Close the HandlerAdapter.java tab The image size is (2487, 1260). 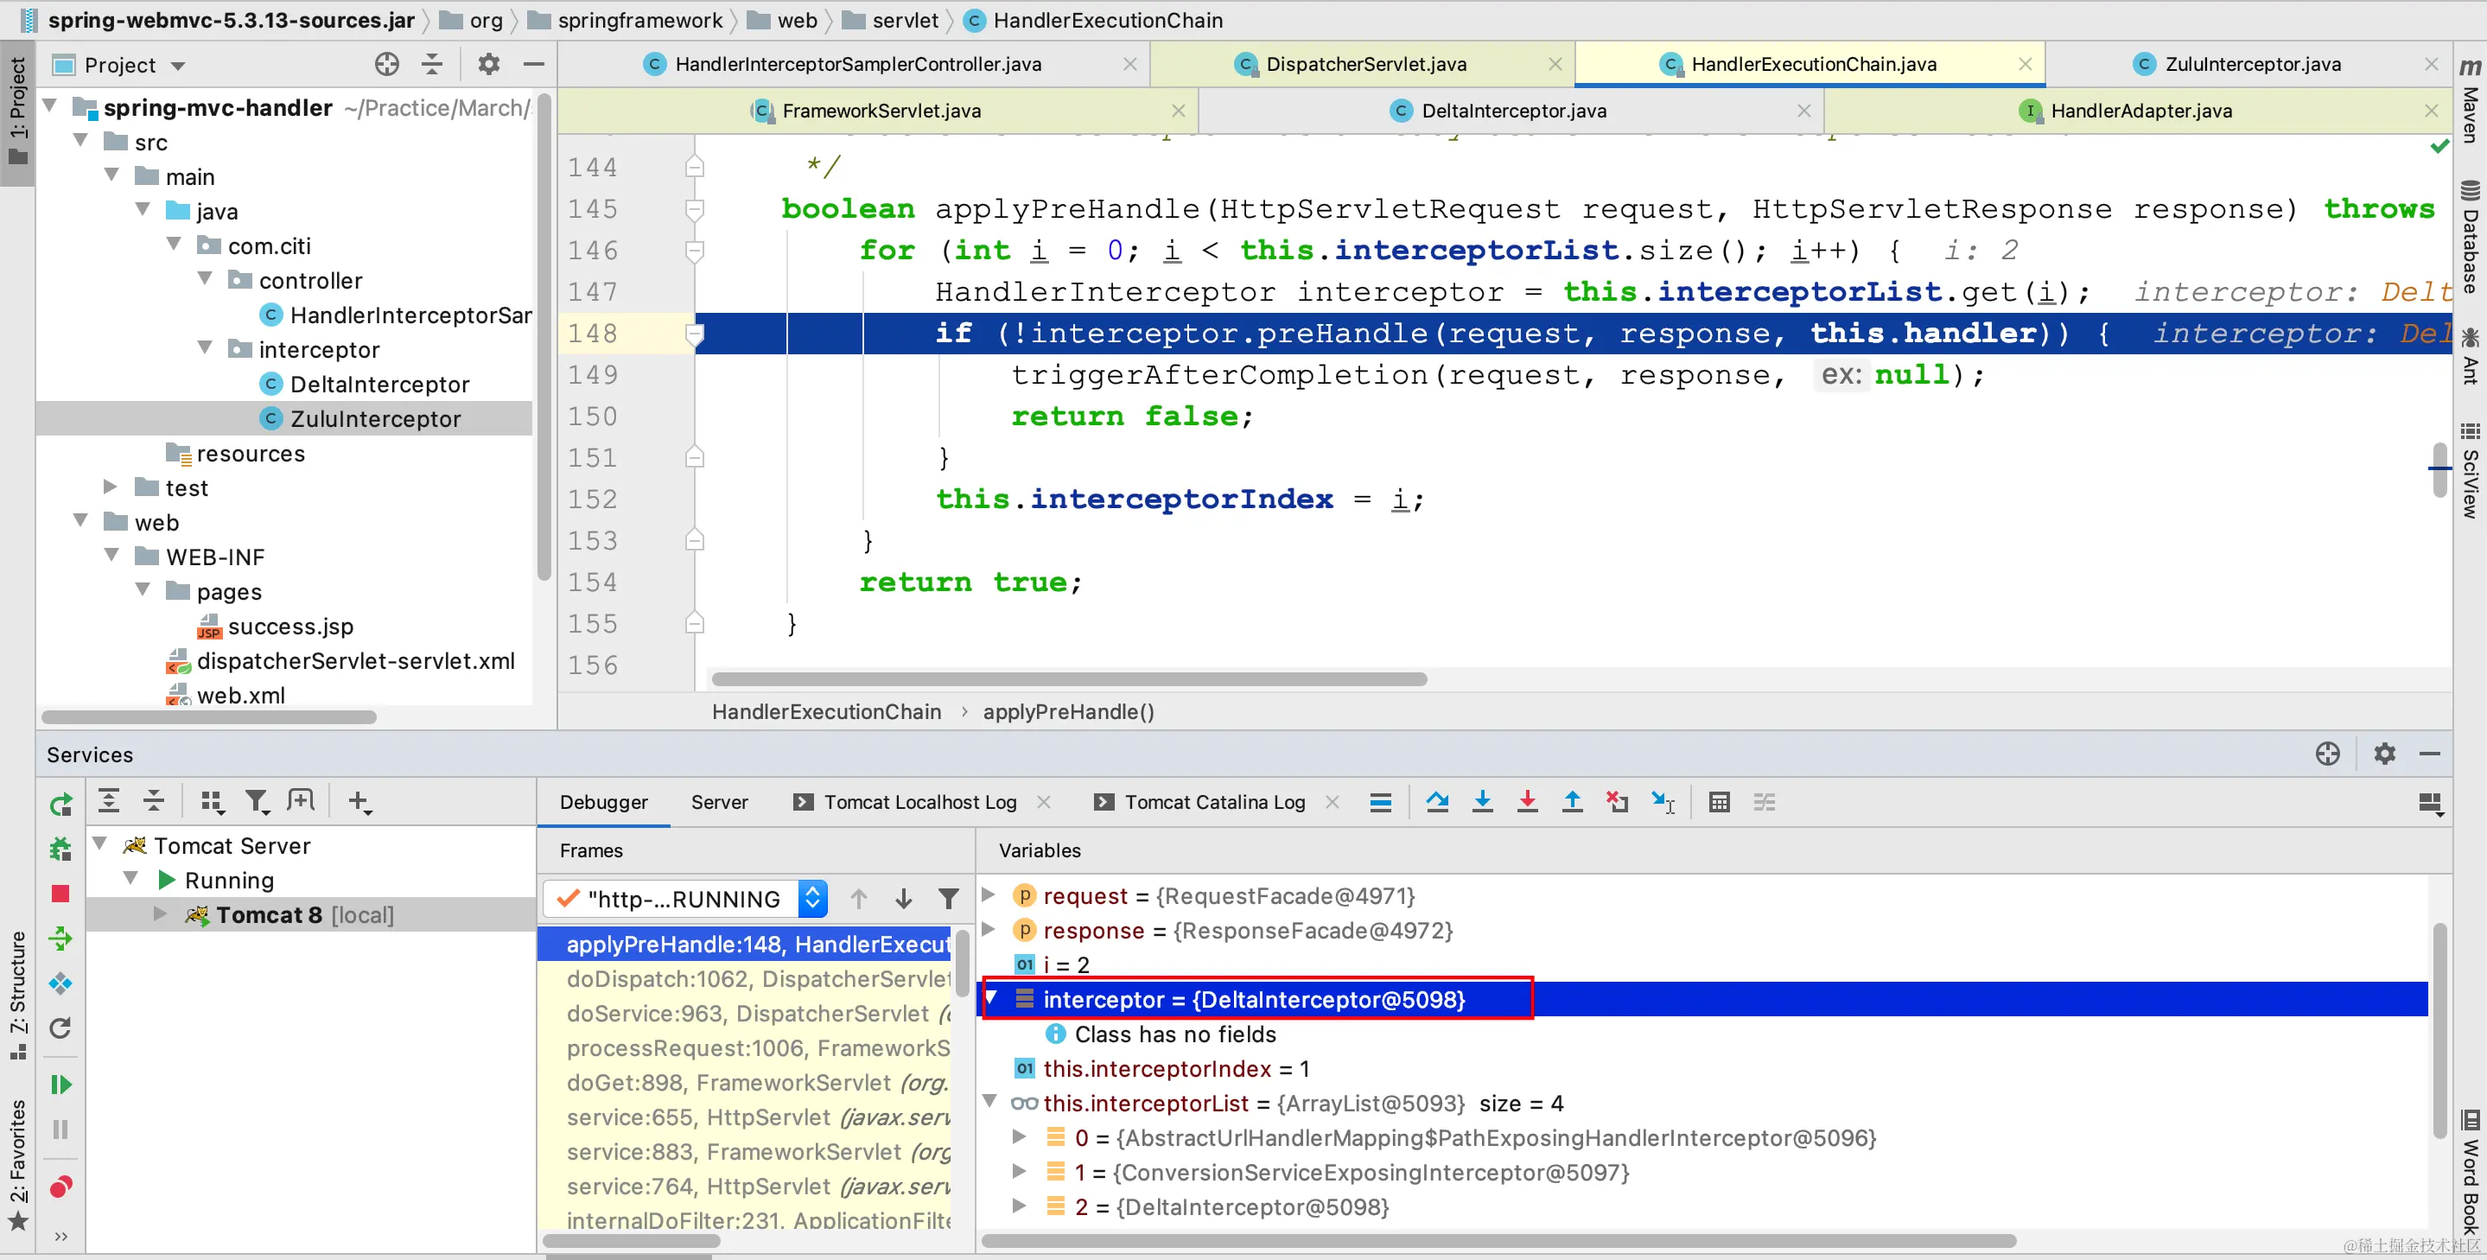[2431, 110]
